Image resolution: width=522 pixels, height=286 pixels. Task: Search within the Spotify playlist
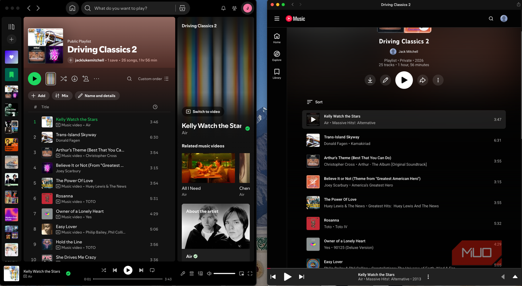point(129,79)
